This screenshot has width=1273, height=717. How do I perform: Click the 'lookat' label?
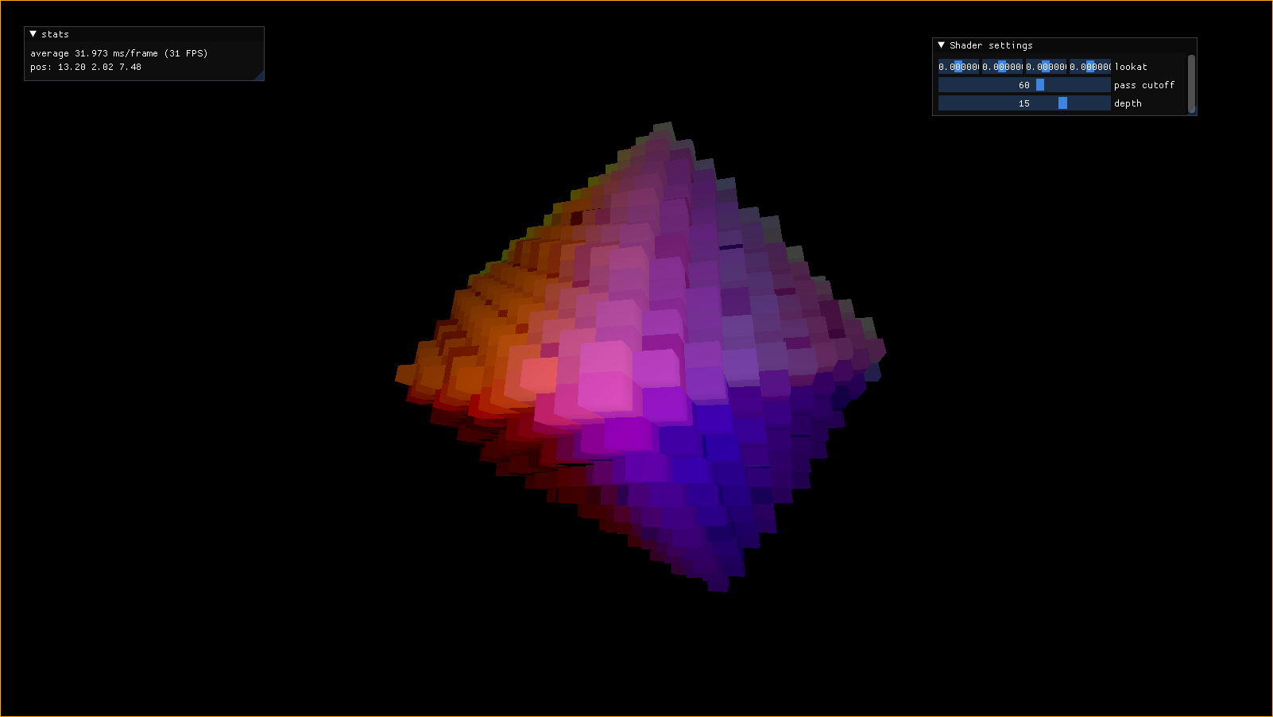(1131, 67)
